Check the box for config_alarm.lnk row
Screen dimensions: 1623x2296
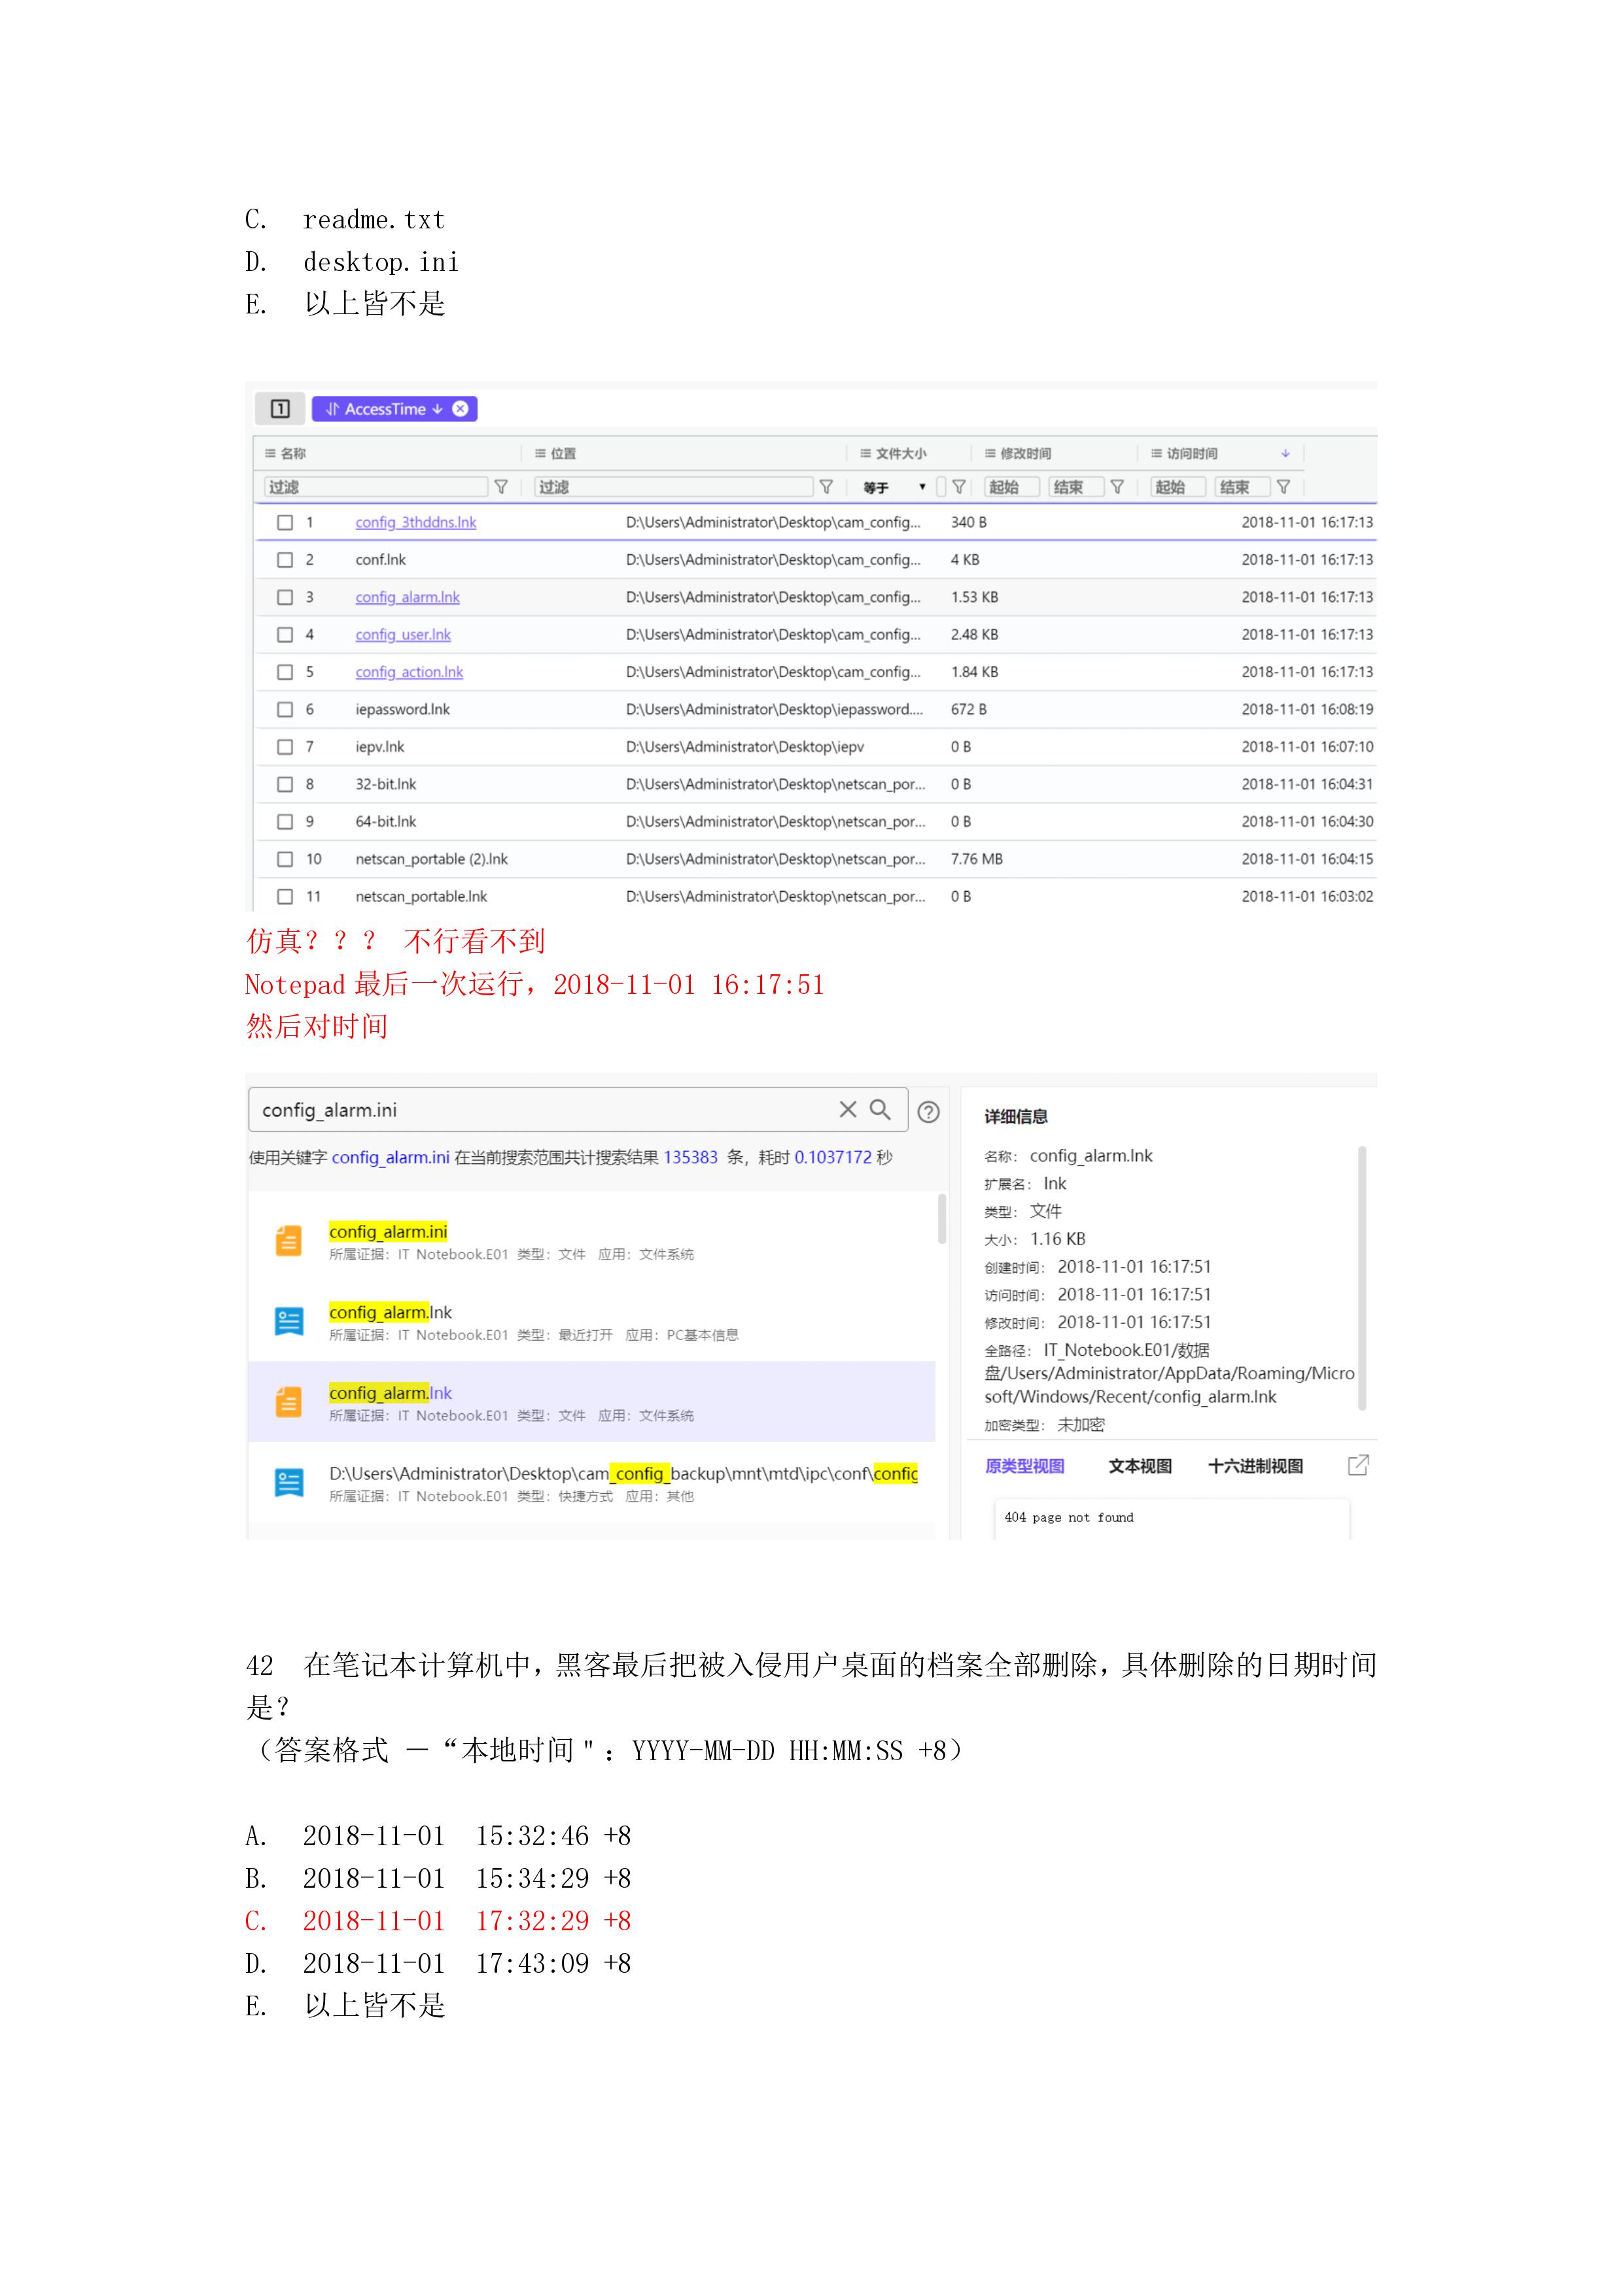click(x=285, y=597)
